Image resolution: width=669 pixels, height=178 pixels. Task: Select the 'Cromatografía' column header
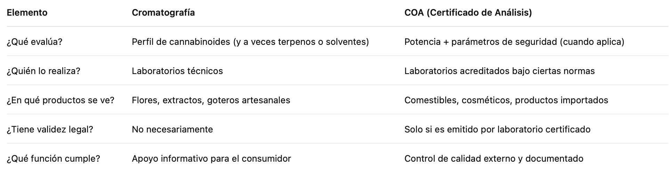point(163,13)
